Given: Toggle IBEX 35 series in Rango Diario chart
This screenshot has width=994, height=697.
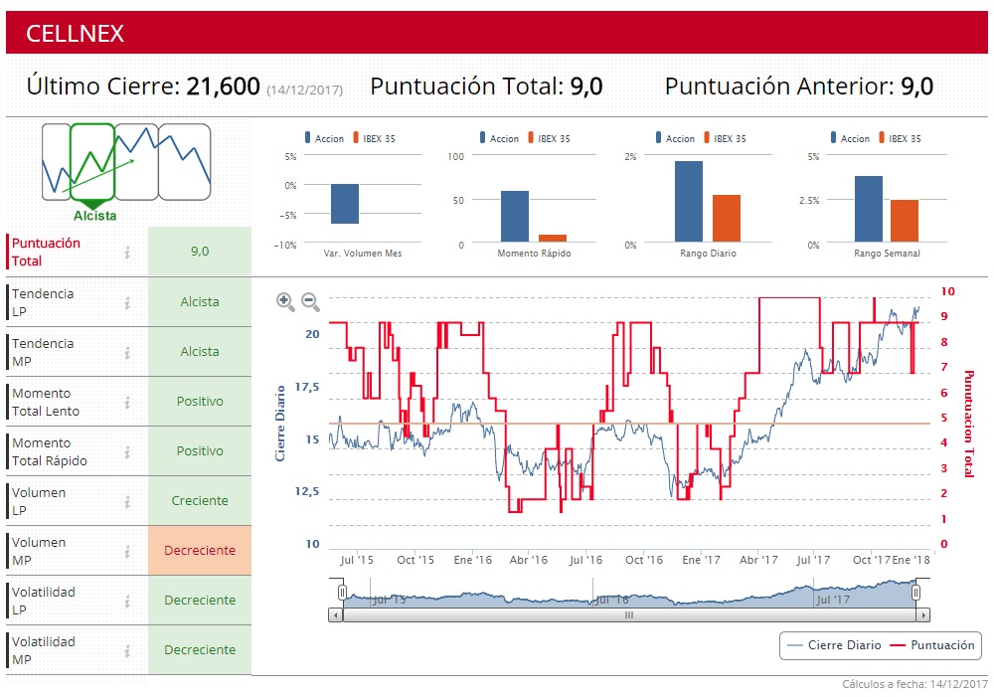Looking at the screenshot, I should tap(726, 138).
